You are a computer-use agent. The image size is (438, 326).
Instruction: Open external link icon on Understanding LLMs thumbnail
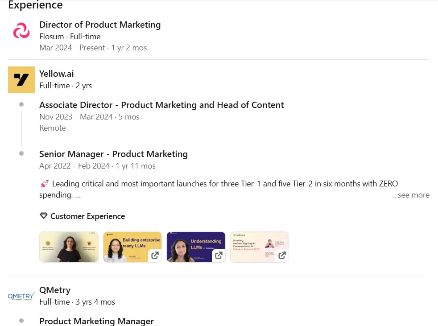coord(219,255)
